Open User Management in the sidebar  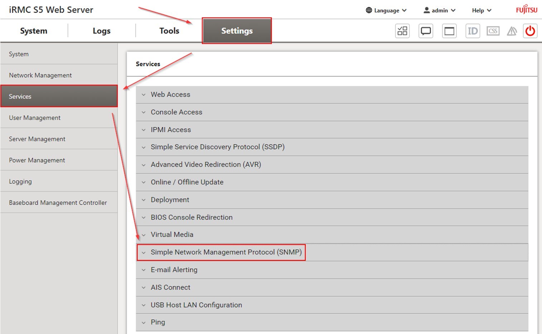pos(35,118)
